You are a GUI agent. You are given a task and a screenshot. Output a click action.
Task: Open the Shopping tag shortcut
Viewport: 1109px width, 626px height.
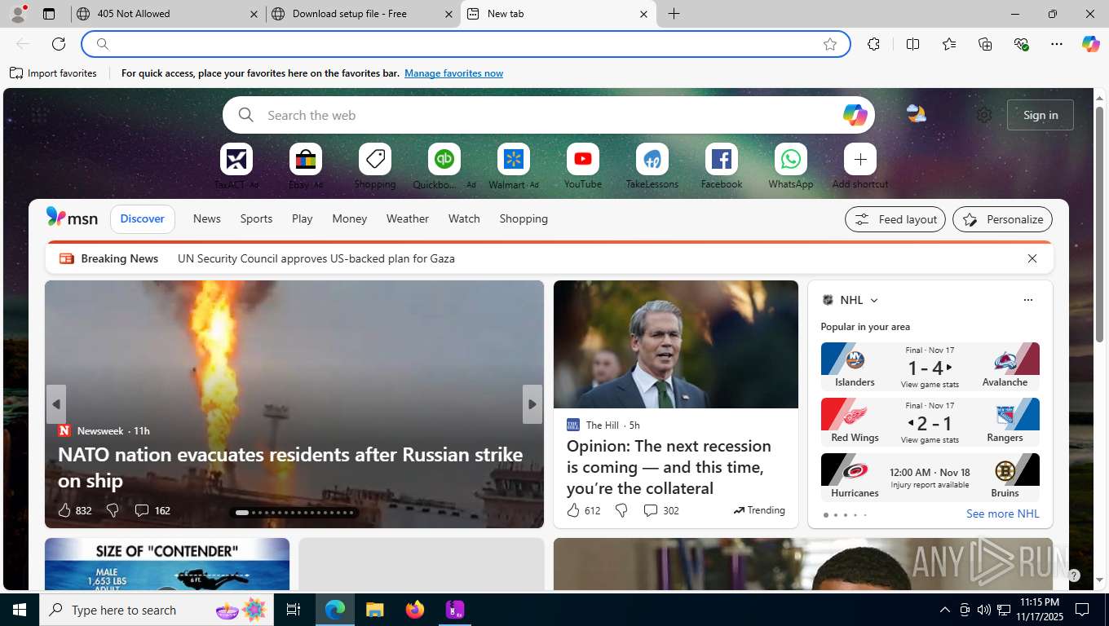click(x=375, y=159)
